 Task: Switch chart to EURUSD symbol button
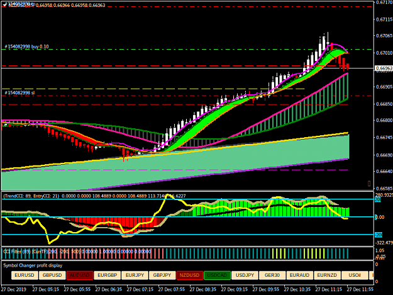point(25,276)
